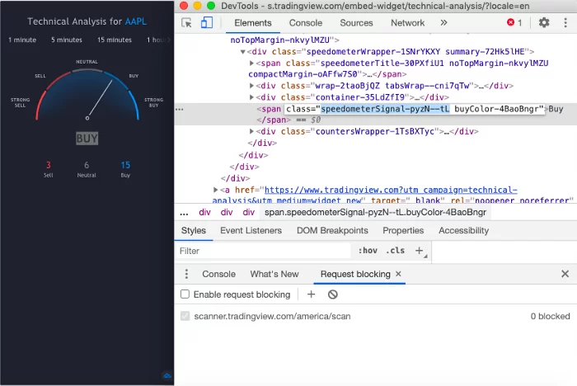Click the first div breadcrumb
This screenshot has height=386, width=577.
[x=204, y=213]
